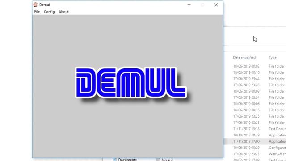Image resolution: width=286 pixels, height=161 pixels.
Task: Select the row dated 17/06/2019 23:24
Action: pos(255,97)
